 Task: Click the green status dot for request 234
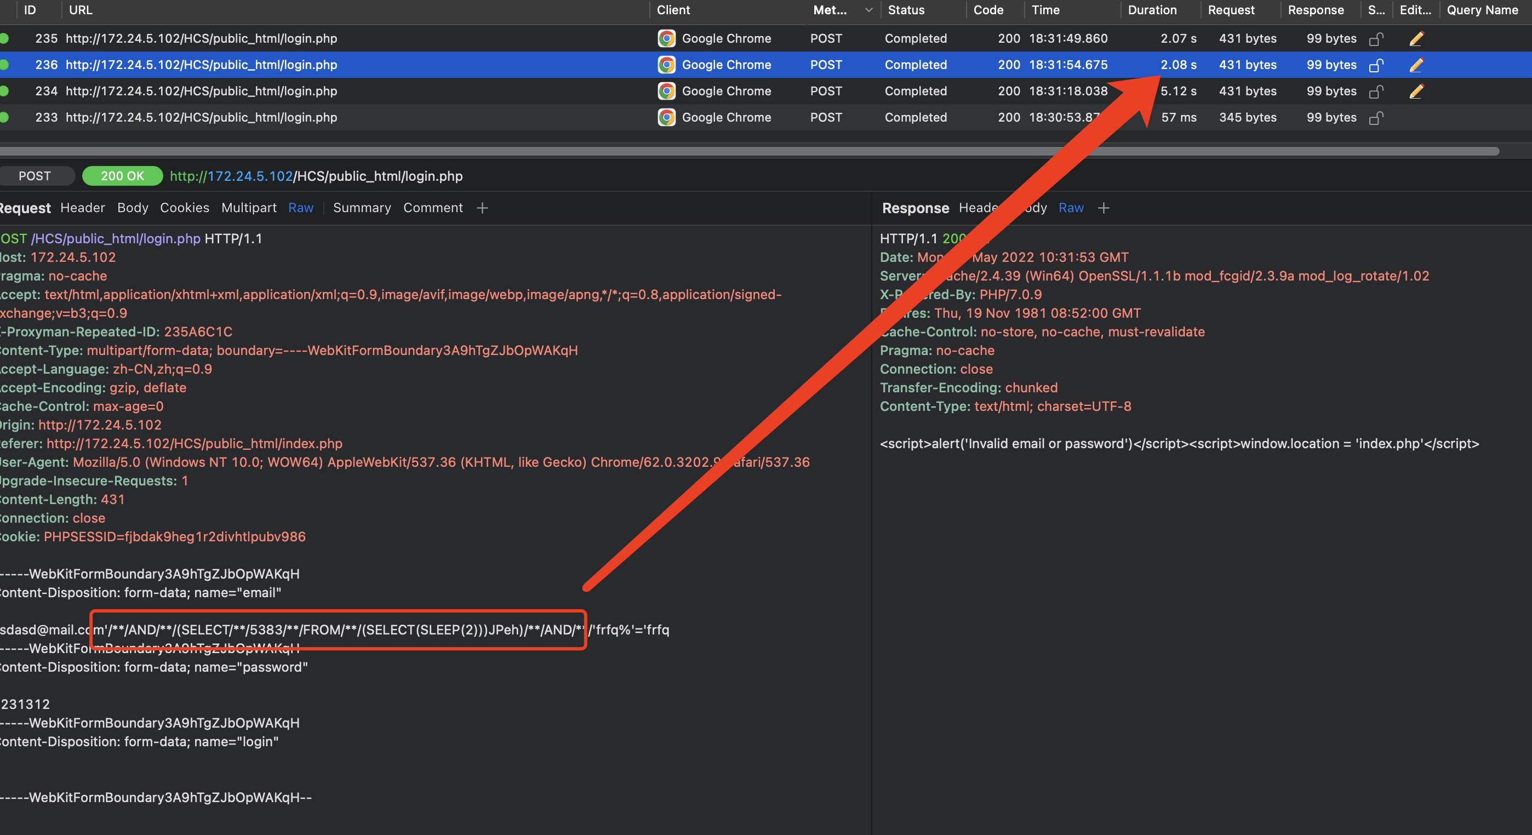click(x=4, y=91)
